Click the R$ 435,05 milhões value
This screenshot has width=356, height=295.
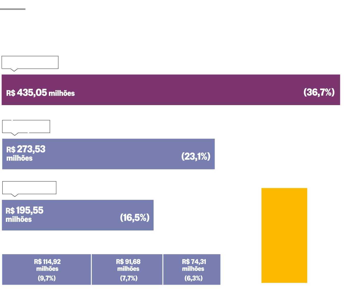(40, 93)
